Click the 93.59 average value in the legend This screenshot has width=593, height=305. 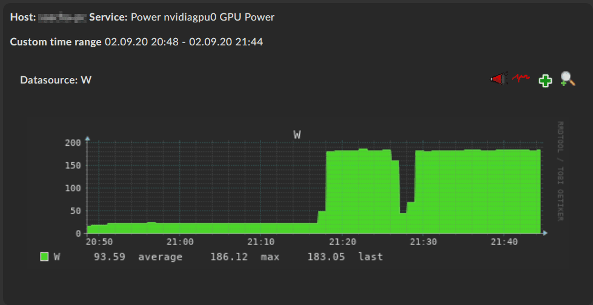coord(110,257)
